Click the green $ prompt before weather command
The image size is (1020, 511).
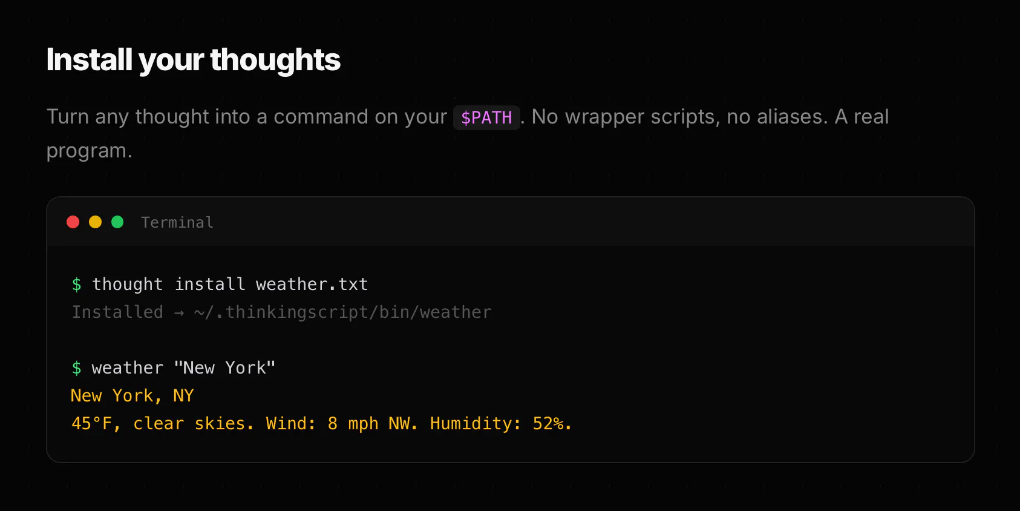click(77, 368)
